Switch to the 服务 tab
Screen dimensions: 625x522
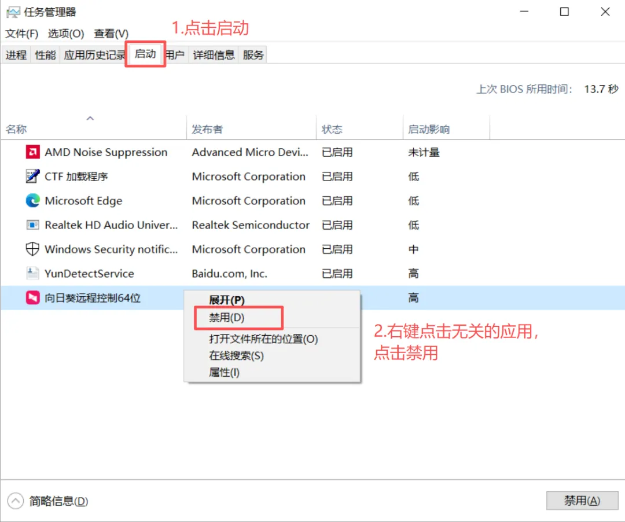click(253, 55)
